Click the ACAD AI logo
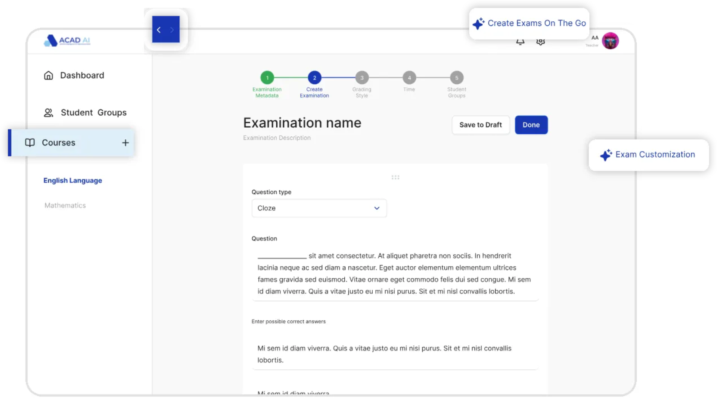The width and height of the screenshot is (717, 403). 67,40
